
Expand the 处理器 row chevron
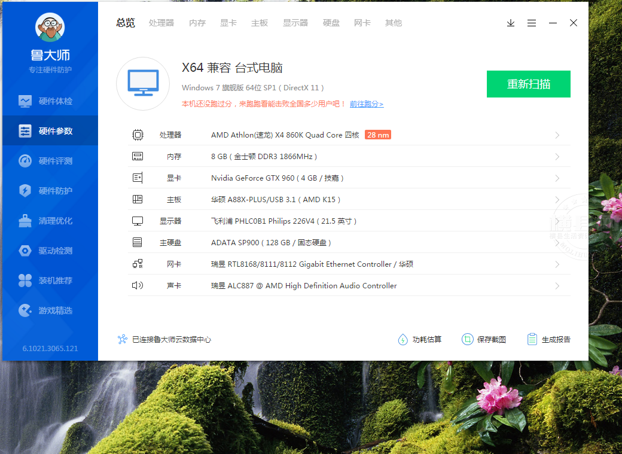point(557,135)
